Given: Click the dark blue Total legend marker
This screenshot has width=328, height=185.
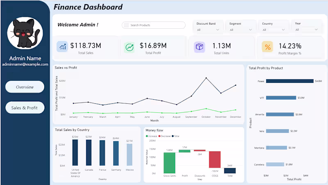Looking at the screenshot, I should click(x=173, y=136).
